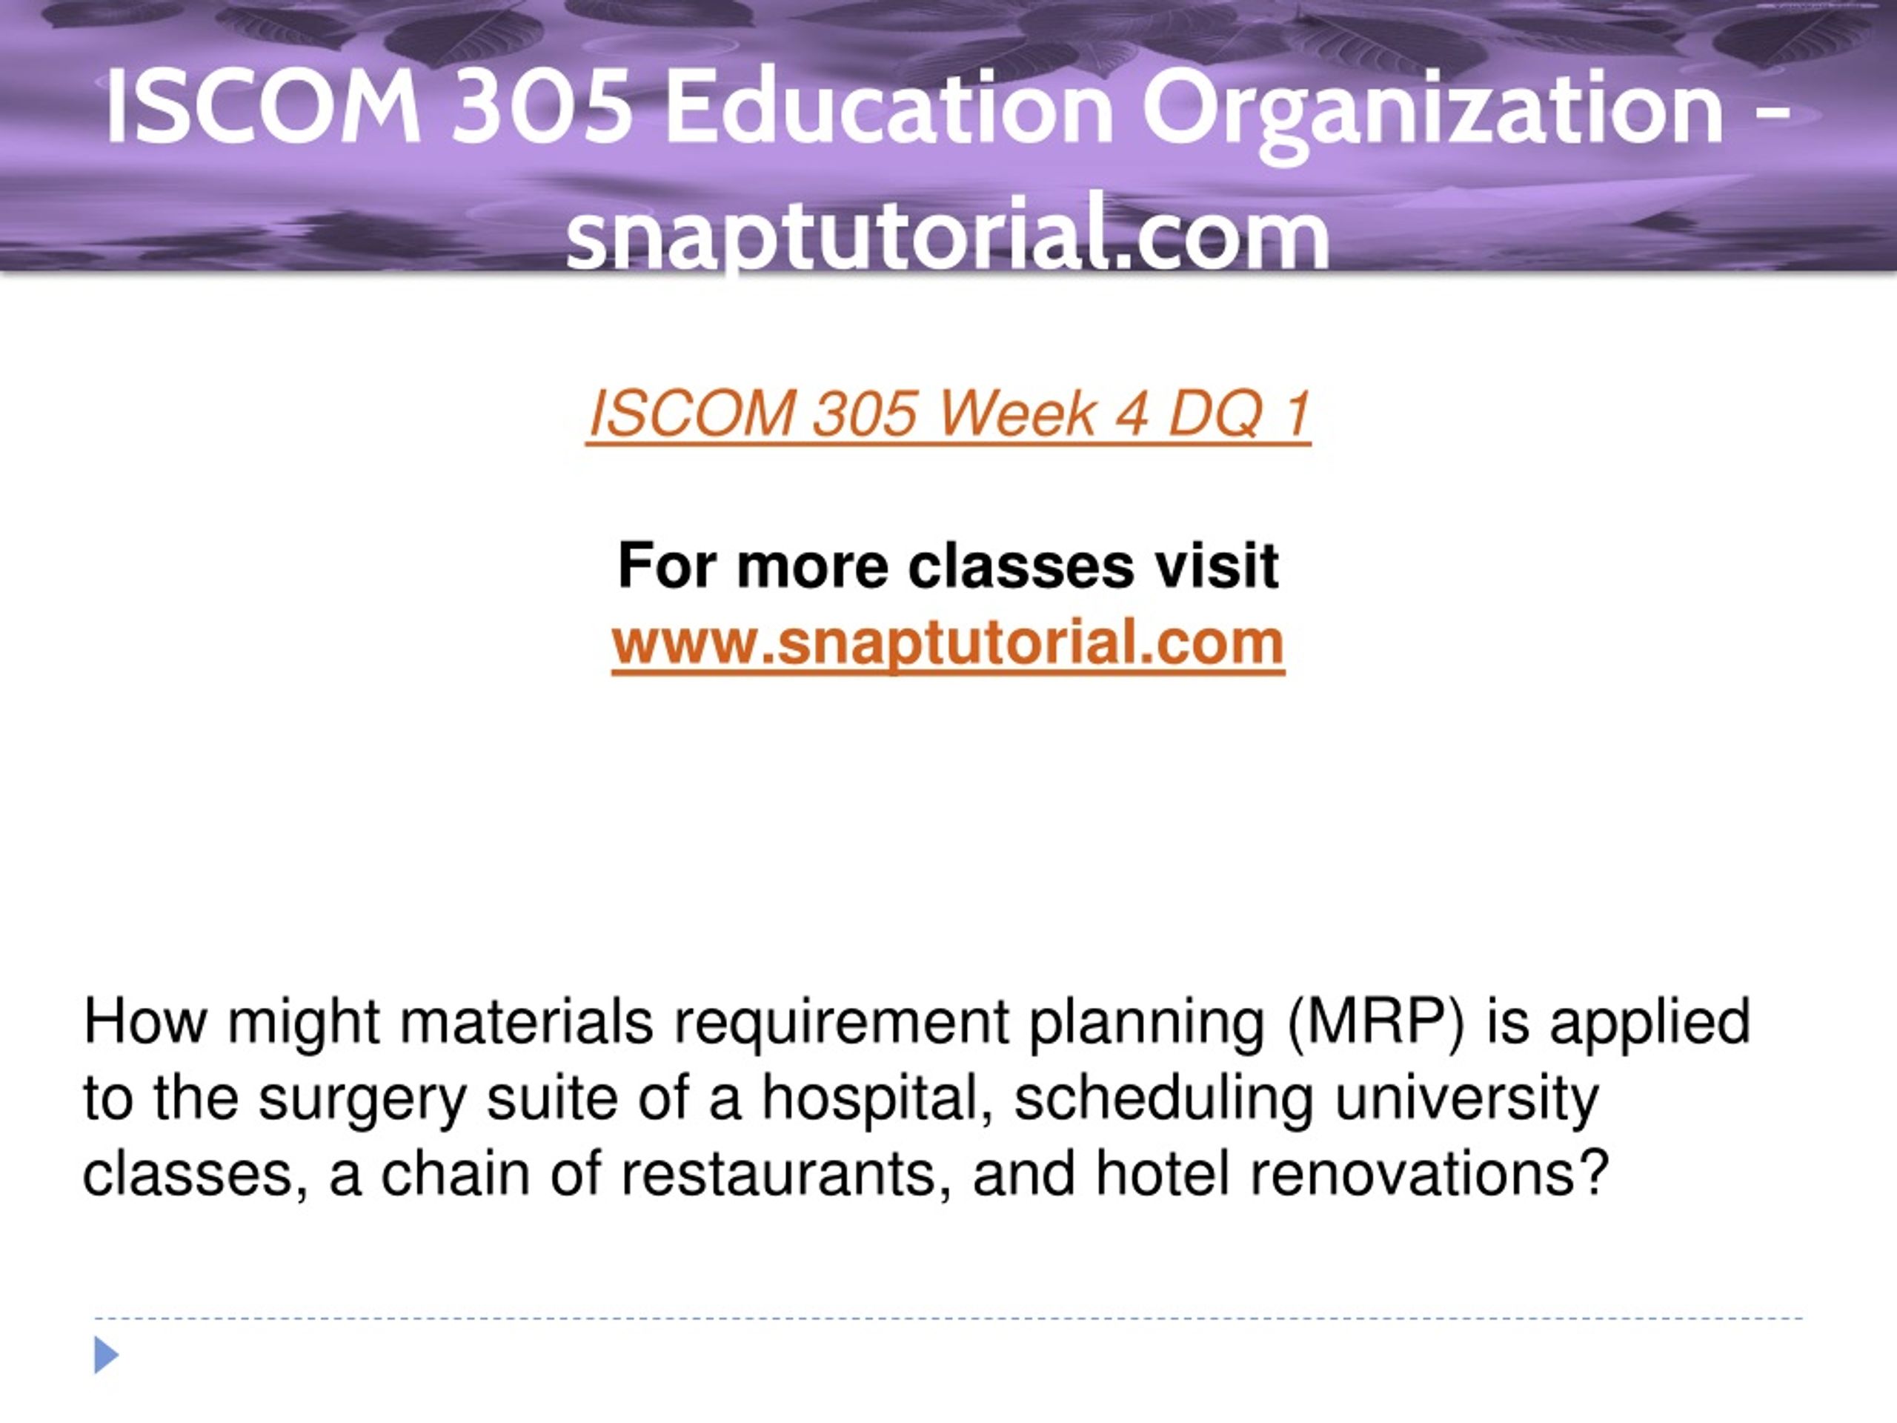Click the blue triangle arrow bullet icon
This screenshot has width=1897, height=1423.
click(107, 1356)
